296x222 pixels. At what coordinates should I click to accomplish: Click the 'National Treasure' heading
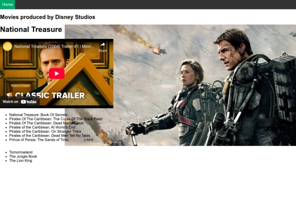[x=31, y=30]
